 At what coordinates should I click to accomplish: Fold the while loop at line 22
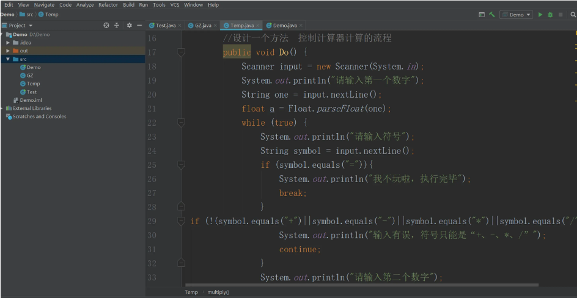[181, 123]
